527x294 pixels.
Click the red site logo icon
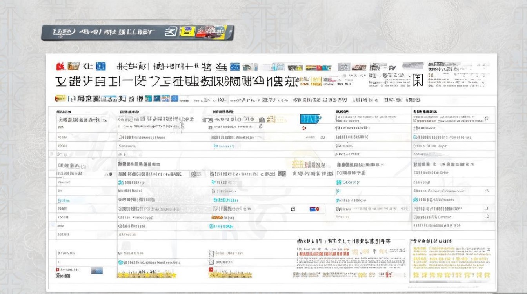click(61, 67)
